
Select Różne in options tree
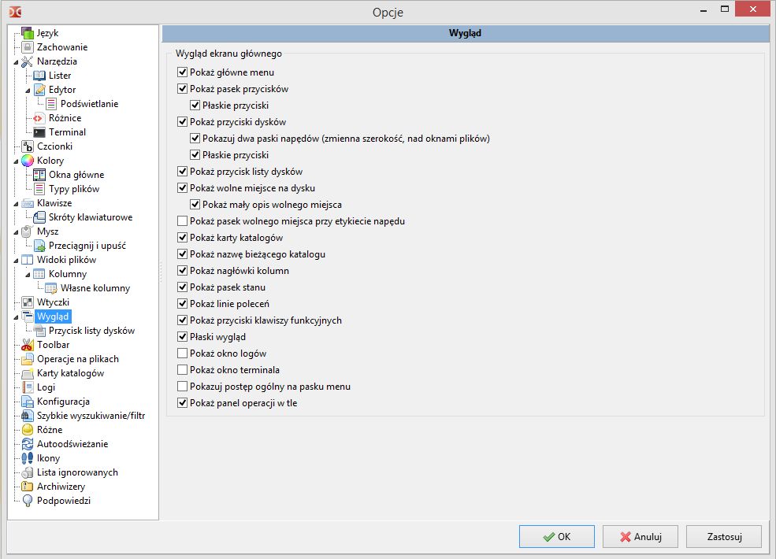tap(50, 430)
